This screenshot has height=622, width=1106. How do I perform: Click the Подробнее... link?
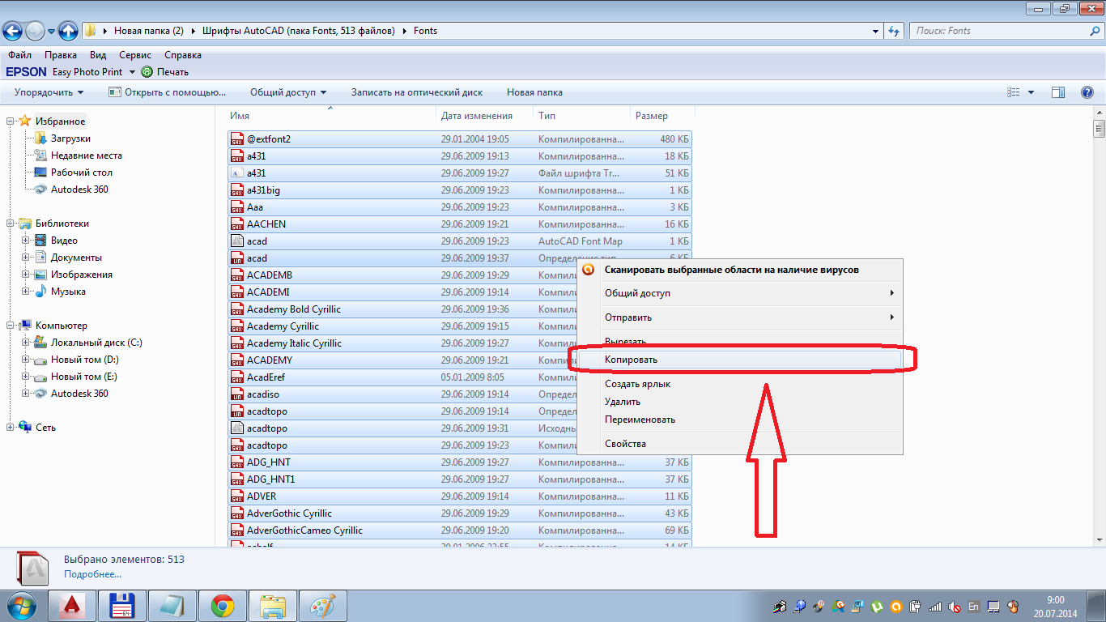pyautogui.click(x=92, y=574)
